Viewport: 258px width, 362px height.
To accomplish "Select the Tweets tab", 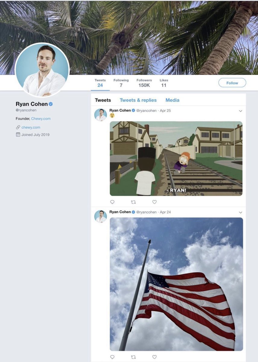I will tap(103, 100).
